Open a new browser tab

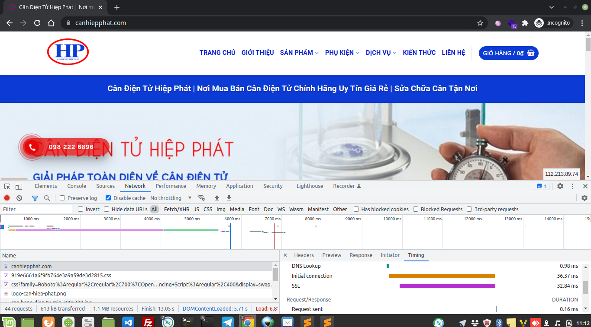[116, 7]
